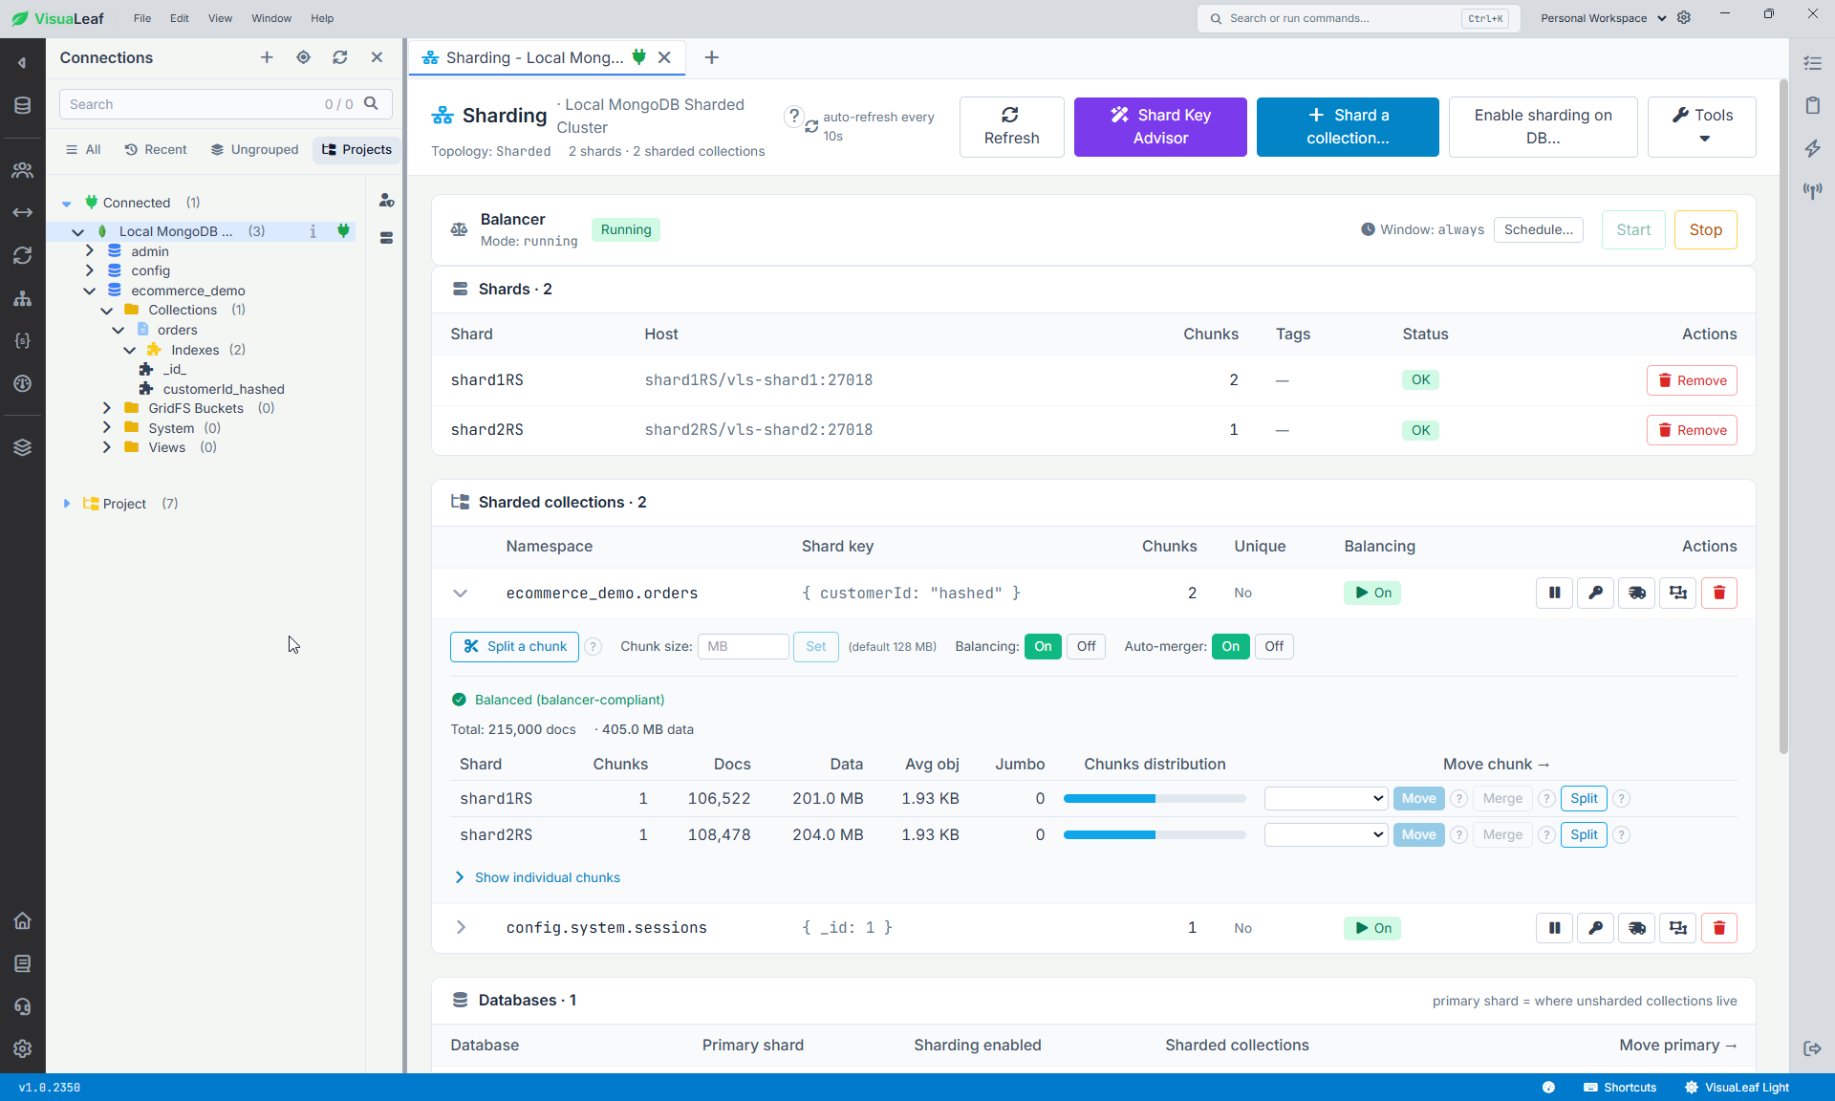This screenshot has width=1835, height=1101.
Task: Open the support headset icon in sidebar
Action: (x=23, y=1006)
